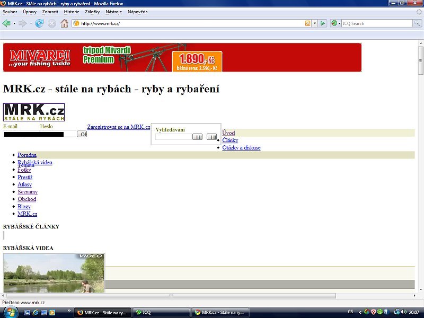Click the OK login button
The height and width of the screenshot is (318, 424).
(82, 134)
